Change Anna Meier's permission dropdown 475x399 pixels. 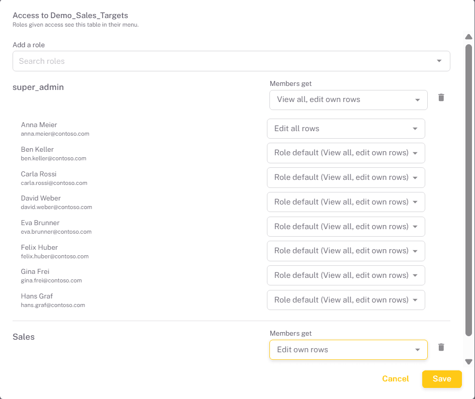coord(346,129)
